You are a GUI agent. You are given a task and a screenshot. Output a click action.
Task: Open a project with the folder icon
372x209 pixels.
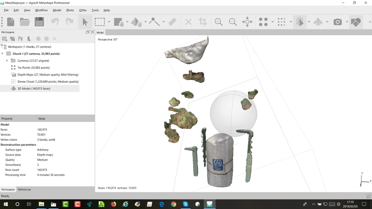click(x=25, y=22)
